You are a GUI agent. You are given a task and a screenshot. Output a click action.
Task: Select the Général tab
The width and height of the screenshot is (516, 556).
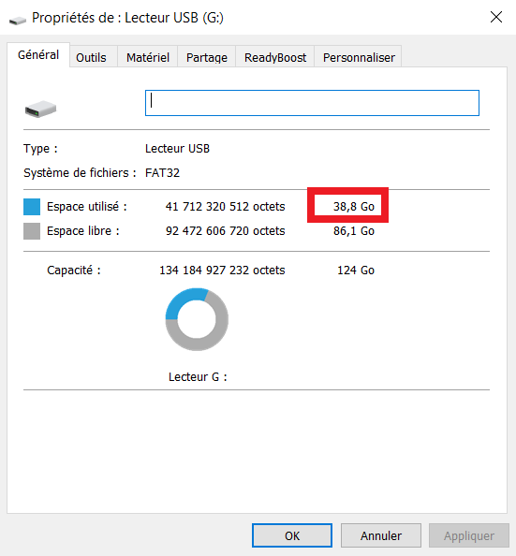38,55
